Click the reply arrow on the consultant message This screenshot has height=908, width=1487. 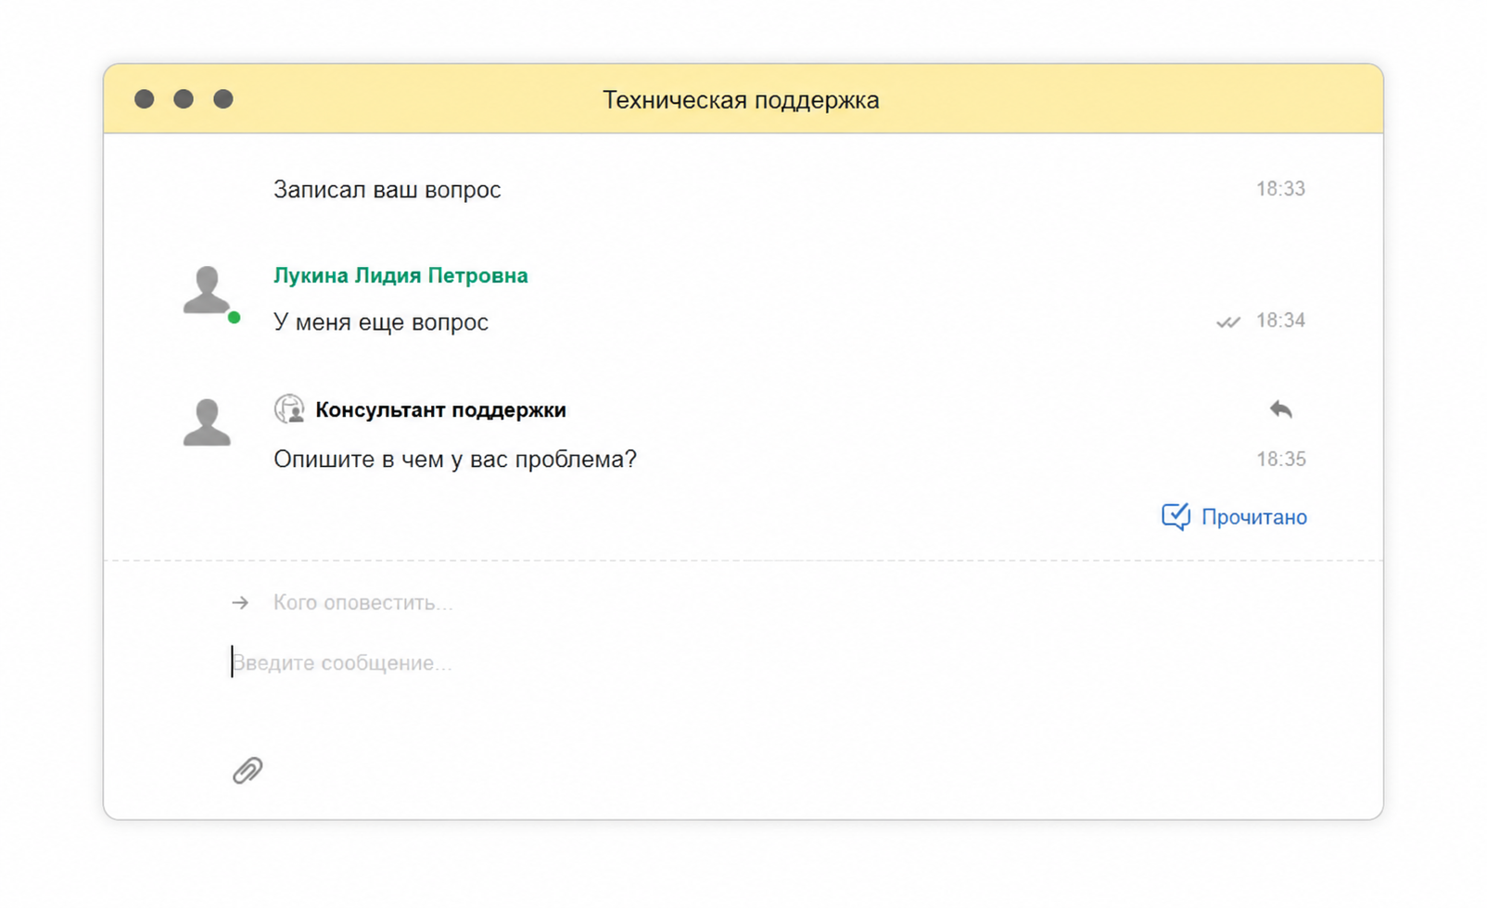click(1281, 410)
